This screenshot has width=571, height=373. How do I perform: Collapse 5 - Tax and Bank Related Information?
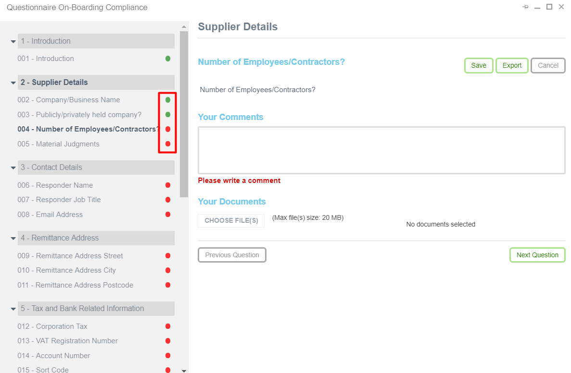(x=13, y=309)
